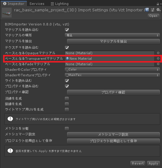Open Shader Texture property dropdown _MainTex
162x168 pixels.
pyautogui.click(x=112, y=75)
